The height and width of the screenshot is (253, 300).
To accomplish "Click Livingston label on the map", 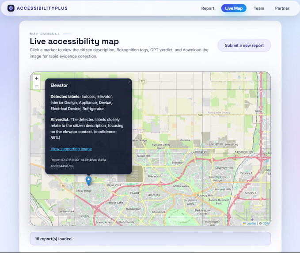I will point(216,144).
